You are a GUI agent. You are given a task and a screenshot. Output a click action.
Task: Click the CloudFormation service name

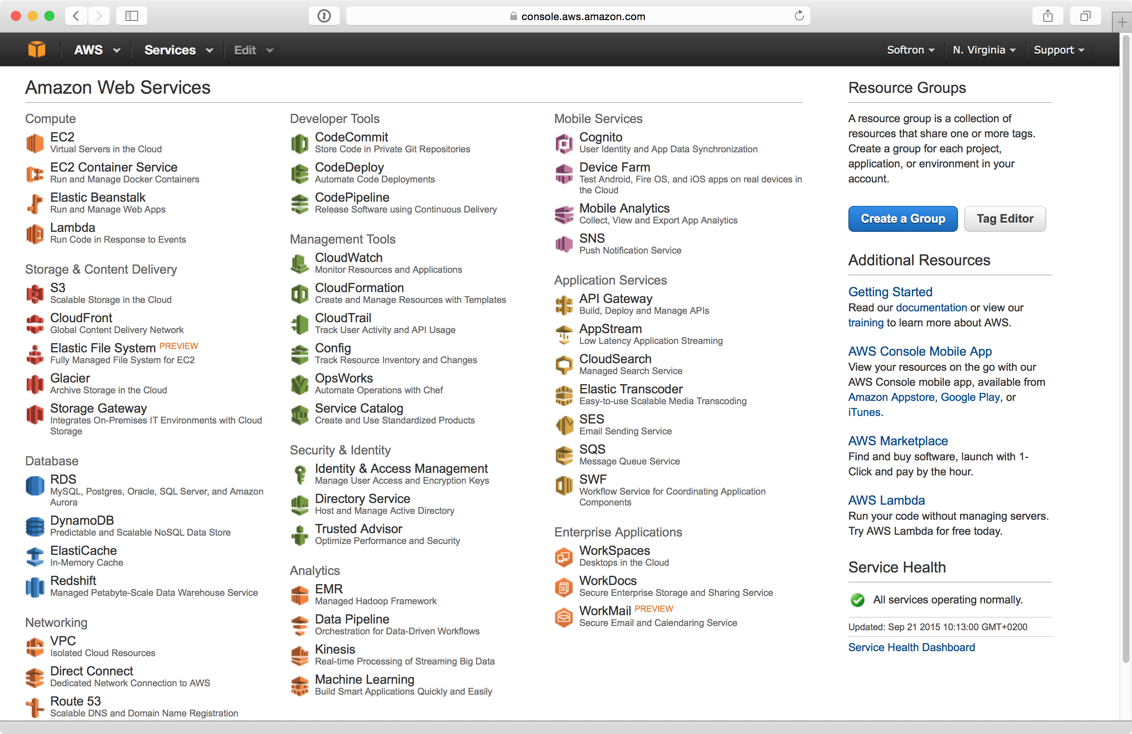click(359, 288)
